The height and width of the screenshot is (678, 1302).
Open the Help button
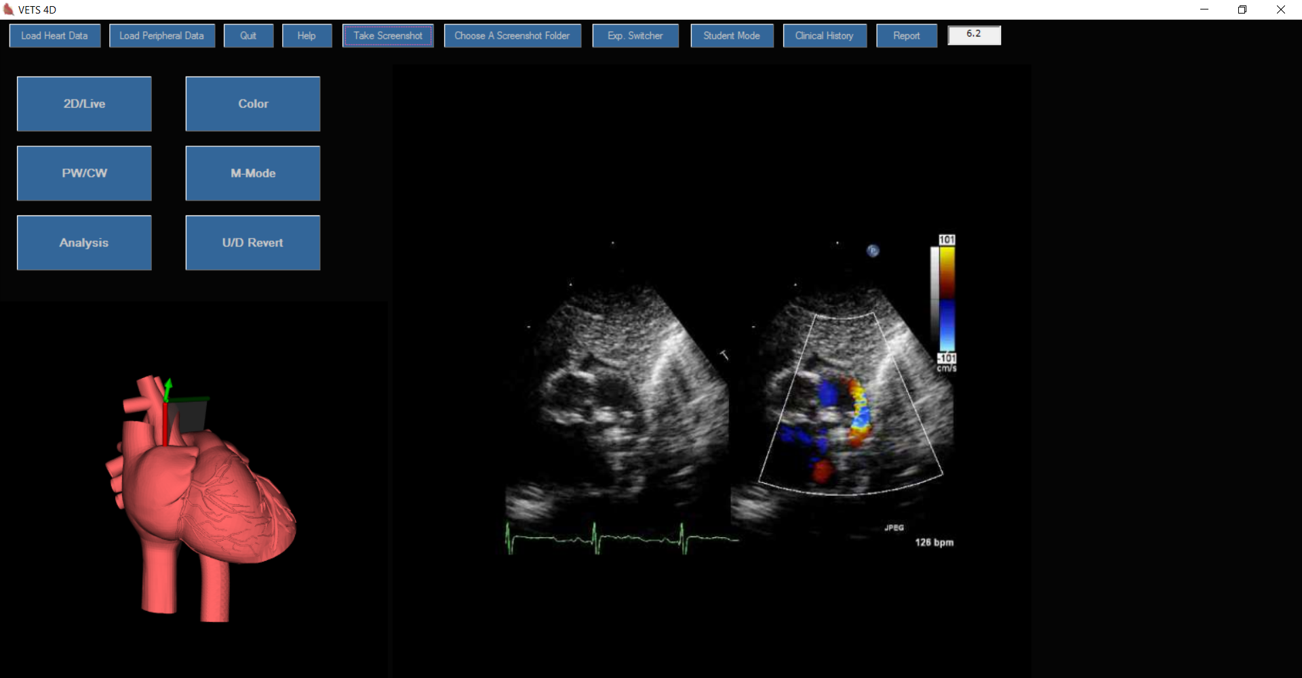point(307,36)
